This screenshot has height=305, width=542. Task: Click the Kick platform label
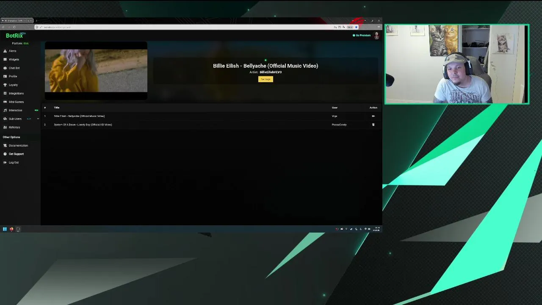click(x=26, y=43)
